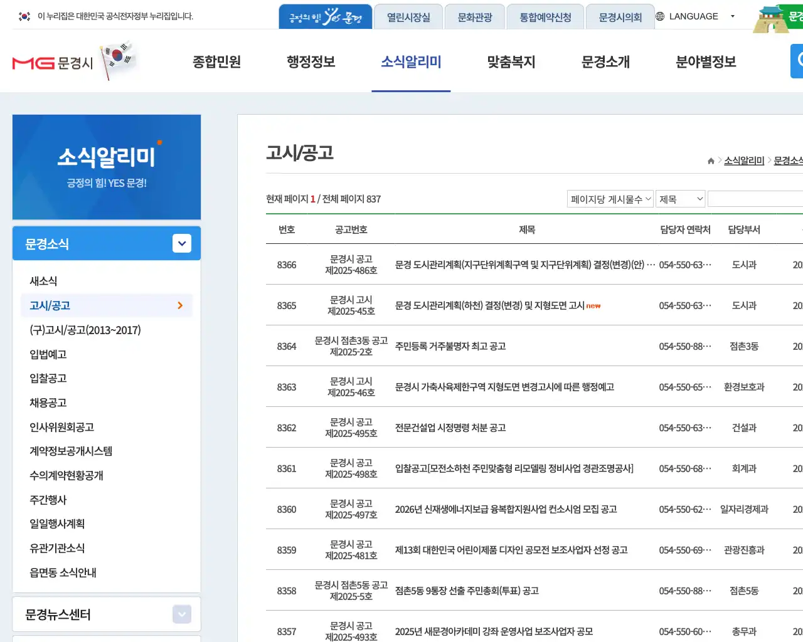Viewport: 803px width, 642px height.
Task: Open 일일행사계획 sidebar link
Action: [x=57, y=524]
